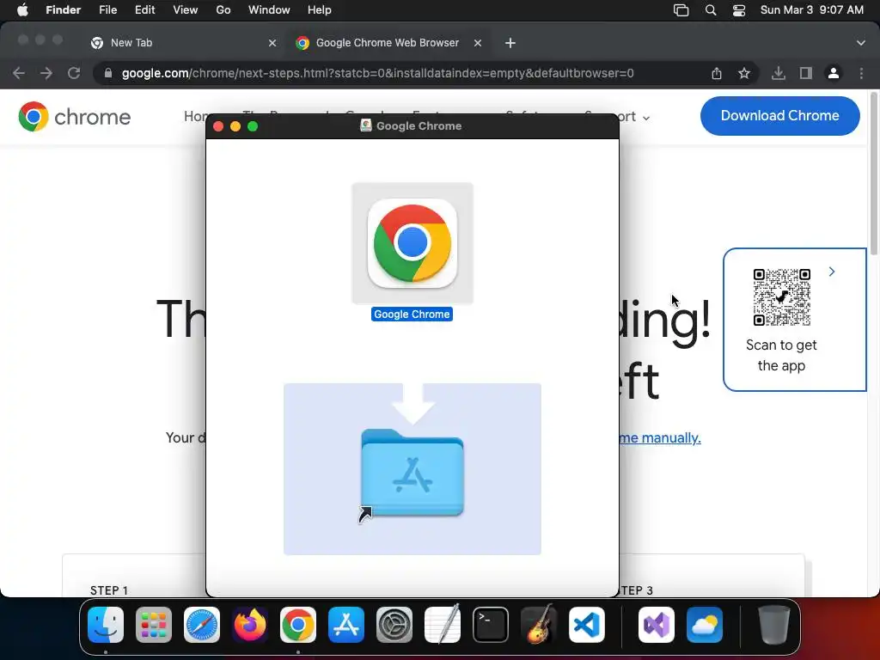Open the View menu
This screenshot has height=660, width=880.
(186, 10)
